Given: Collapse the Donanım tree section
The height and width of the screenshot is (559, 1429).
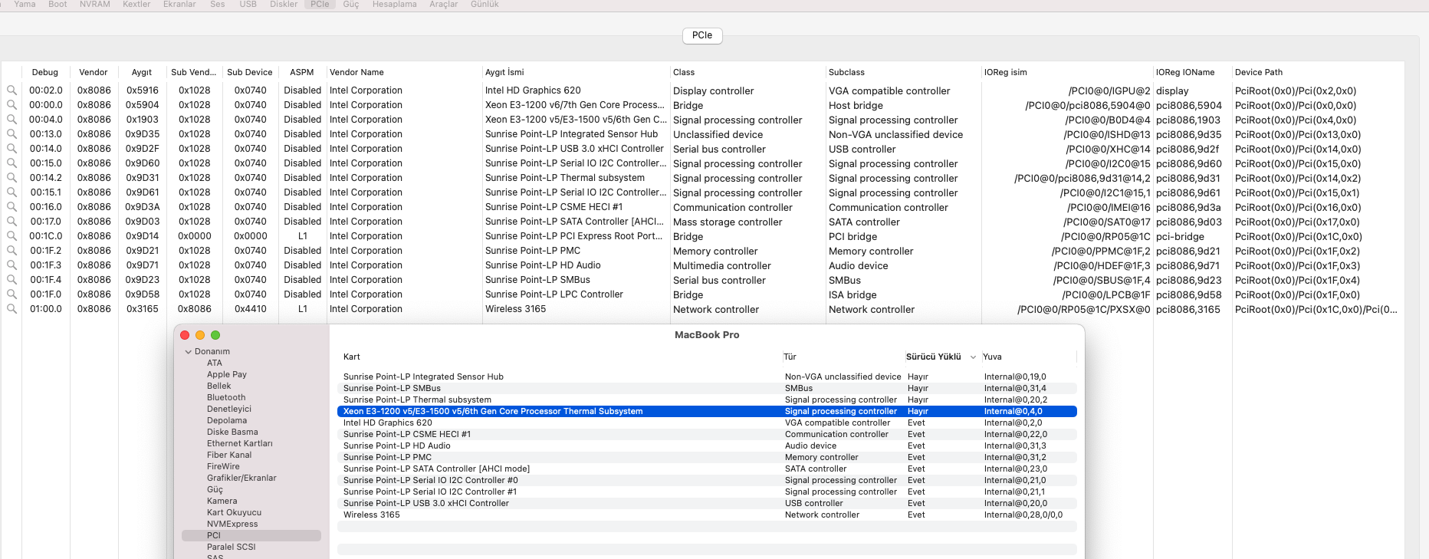Looking at the screenshot, I should click(x=189, y=352).
